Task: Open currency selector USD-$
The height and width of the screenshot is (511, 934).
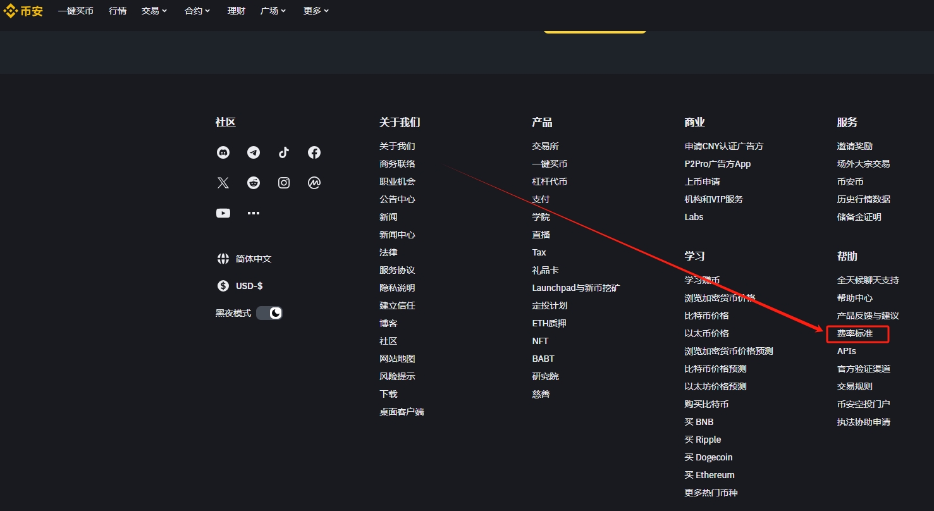Action: coord(249,286)
